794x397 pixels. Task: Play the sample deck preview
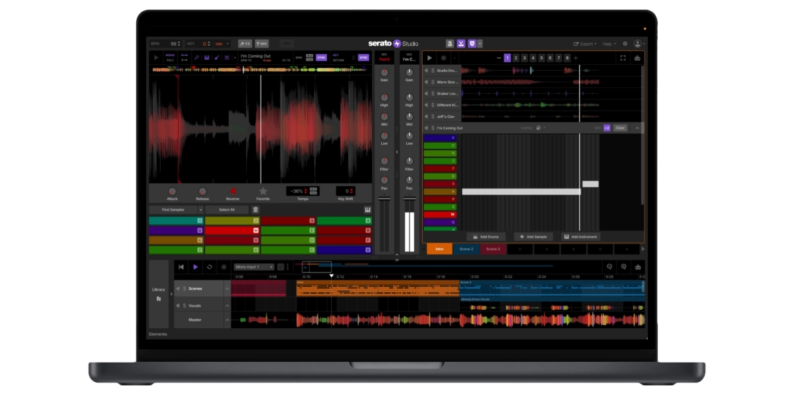coord(156,58)
